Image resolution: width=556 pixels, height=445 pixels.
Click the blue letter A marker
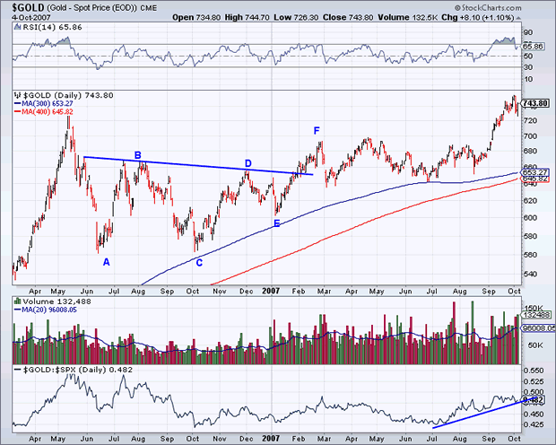pyautogui.click(x=106, y=262)
